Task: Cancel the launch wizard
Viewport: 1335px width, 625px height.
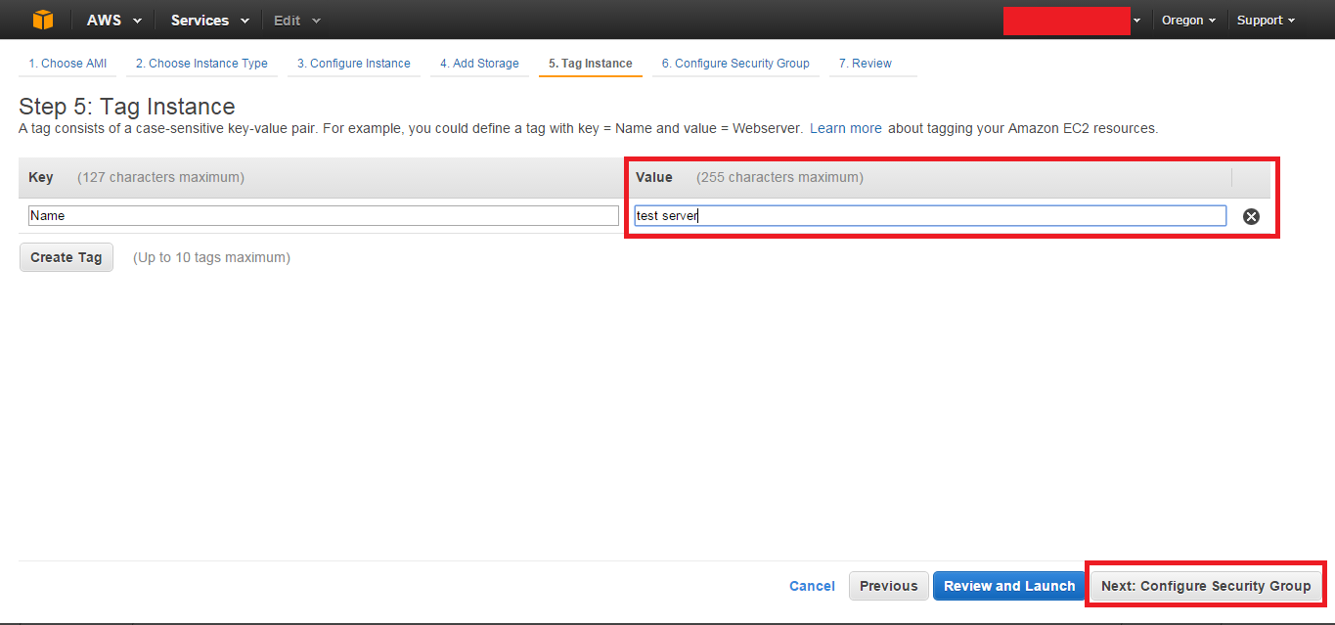Action: point(812,586)
